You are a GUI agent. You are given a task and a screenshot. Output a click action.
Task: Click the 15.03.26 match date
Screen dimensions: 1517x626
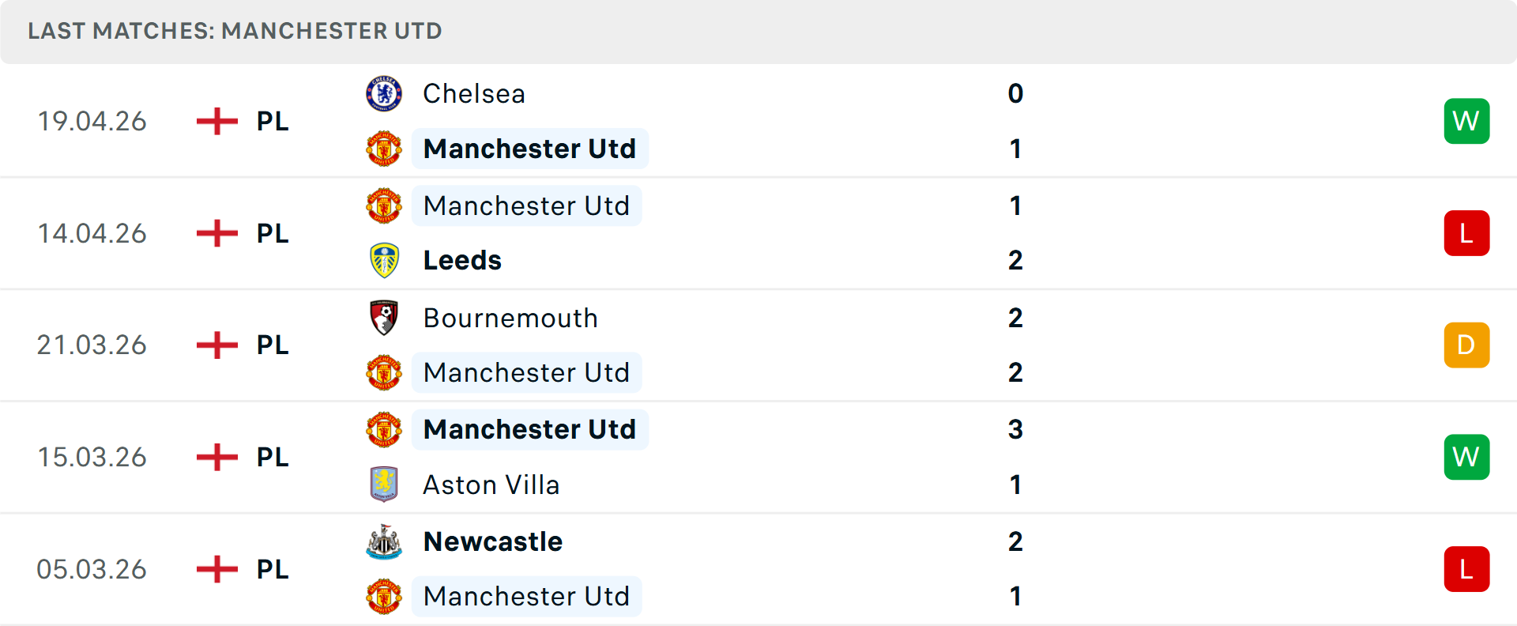pyautogui.click(x=92, y=457)
